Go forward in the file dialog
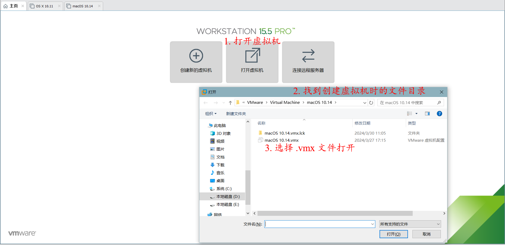Image resolution: width=505 pixels, height=245 pixels. click(216, 103)
